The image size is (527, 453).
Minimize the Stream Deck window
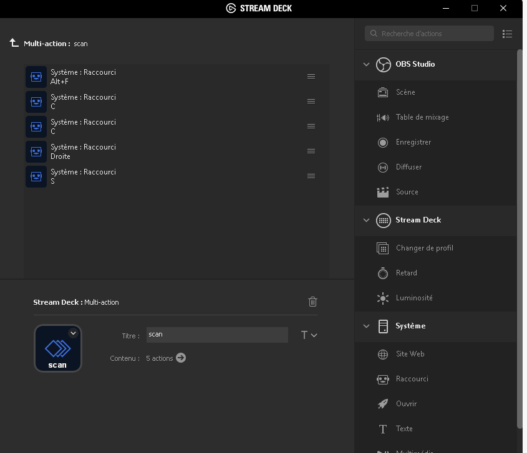pos(446,8)
